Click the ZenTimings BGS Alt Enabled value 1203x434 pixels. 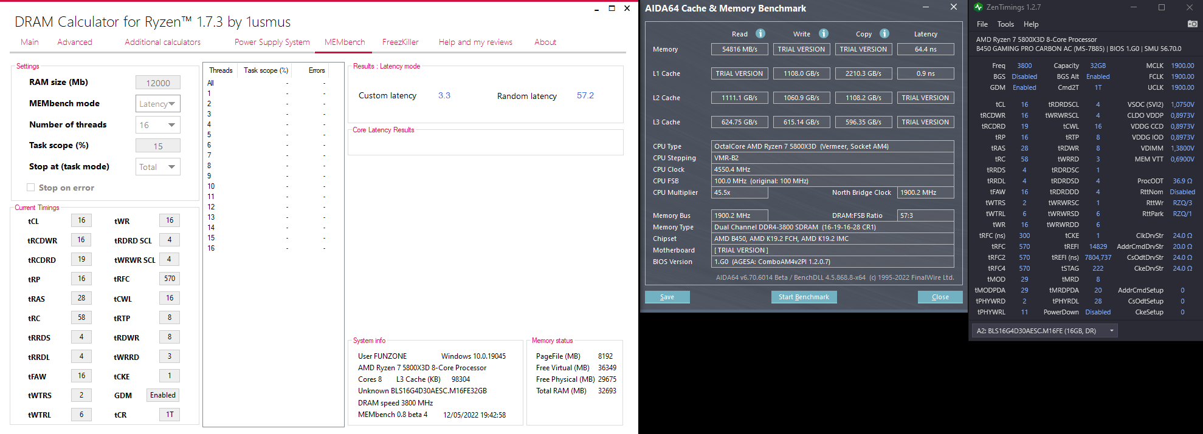point(1098,76)
